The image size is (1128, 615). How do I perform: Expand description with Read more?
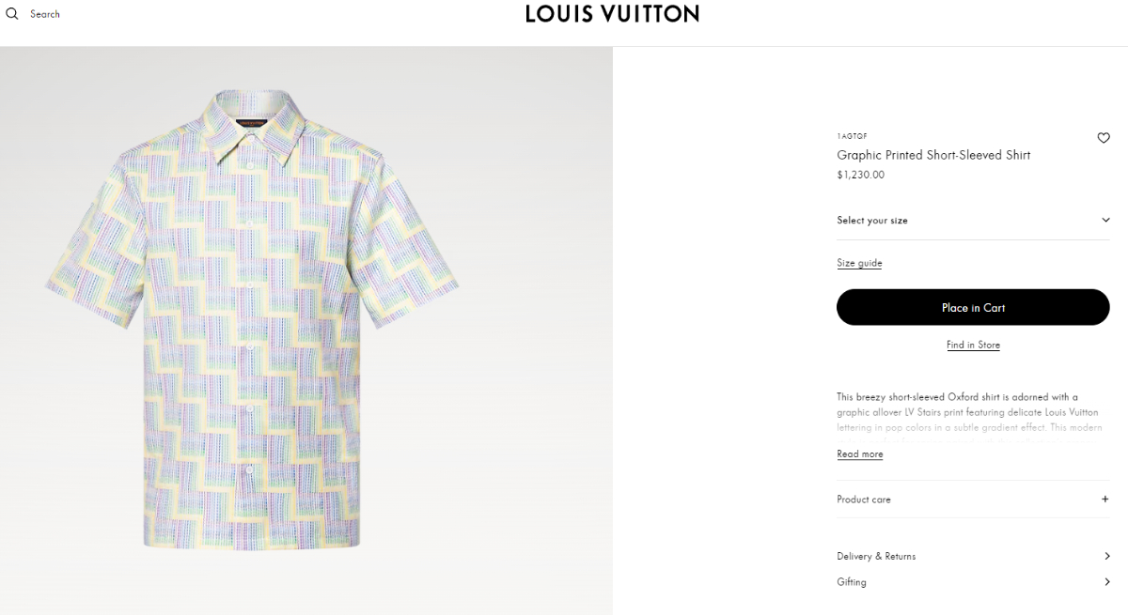(x=859, y=454)
